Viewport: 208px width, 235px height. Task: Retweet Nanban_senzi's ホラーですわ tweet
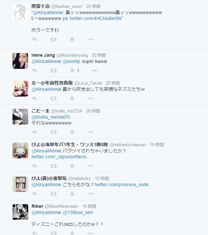pos(53,39)
